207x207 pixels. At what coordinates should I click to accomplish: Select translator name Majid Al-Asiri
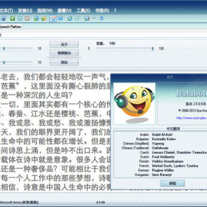pyautogui.click(x=162, y=135)
